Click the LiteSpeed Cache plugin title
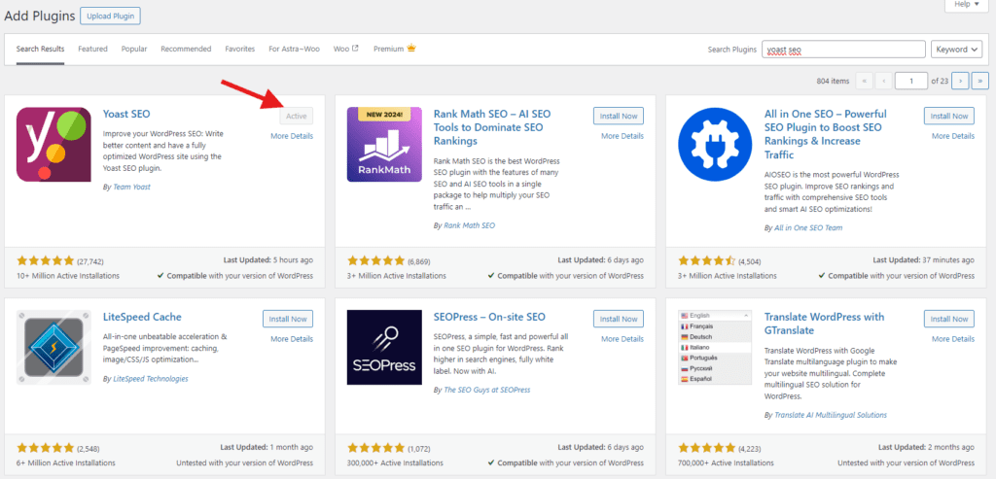This screenshot has height=479, width=996. [142, 317]
